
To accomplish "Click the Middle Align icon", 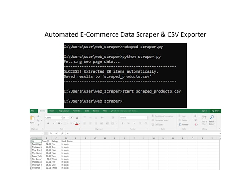I will pyautogui.click(x=90, y=117).
